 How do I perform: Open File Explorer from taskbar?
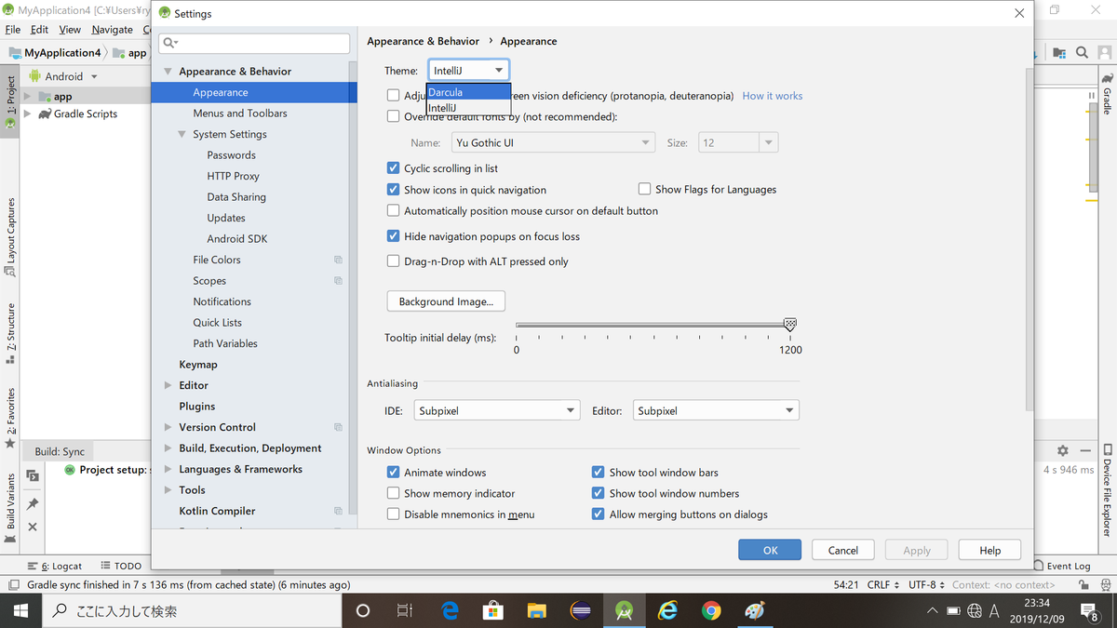click(x=537, y=610)
